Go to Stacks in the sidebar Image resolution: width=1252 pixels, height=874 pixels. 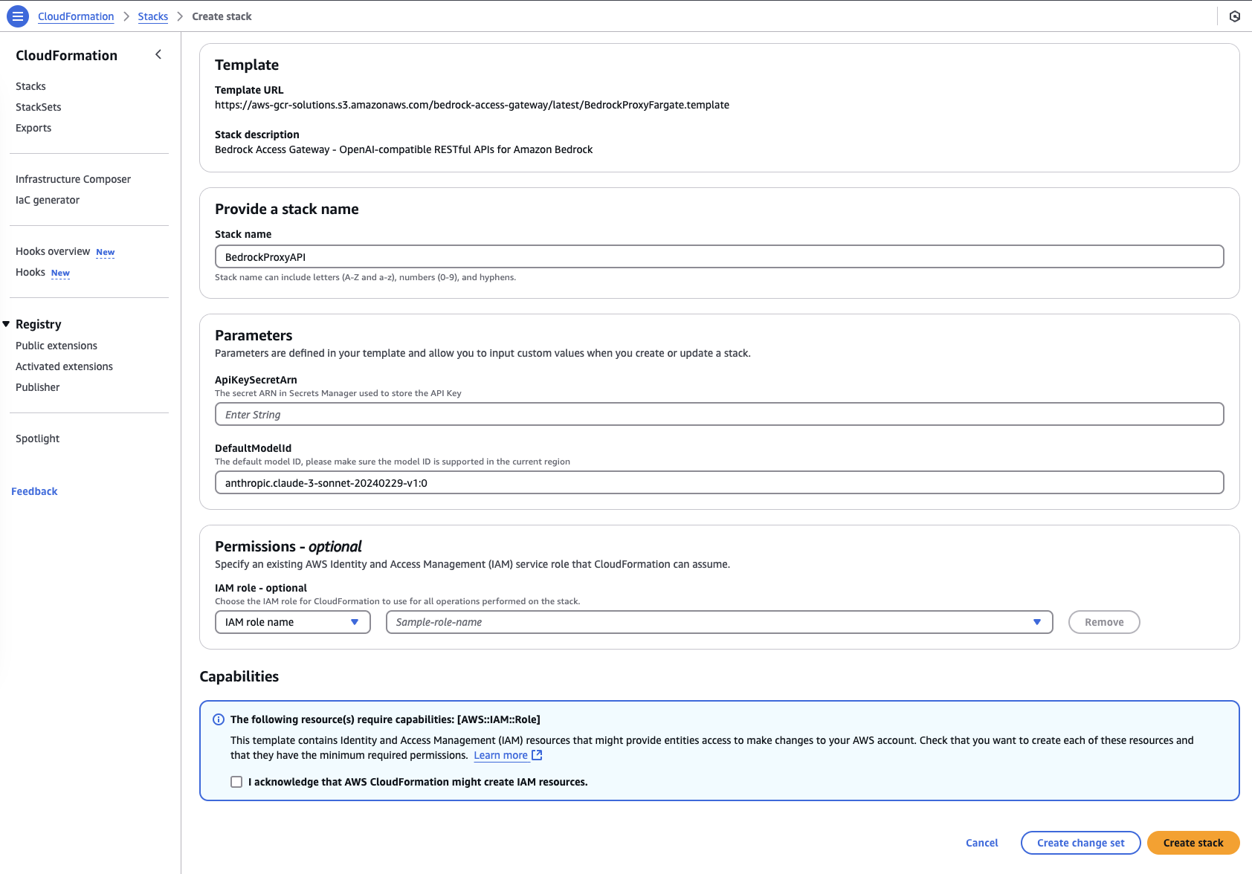[x=30, y=86]
